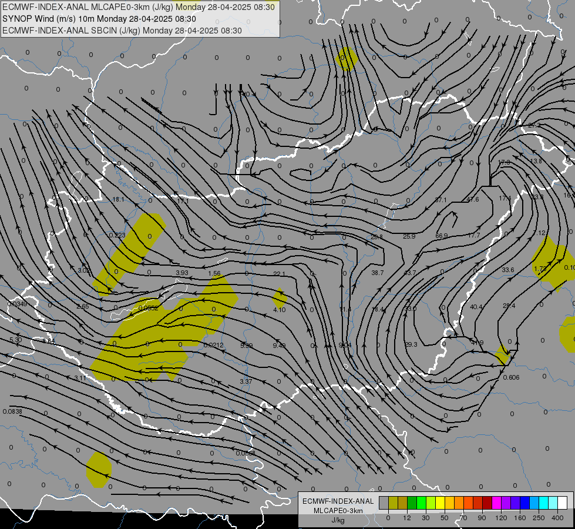This screenshot has width=575, height=529.
Task: Click the map value 40.4
Action: point(476,307)
